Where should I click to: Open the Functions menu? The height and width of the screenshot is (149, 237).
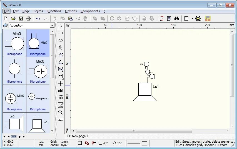(x=54, y=11)
